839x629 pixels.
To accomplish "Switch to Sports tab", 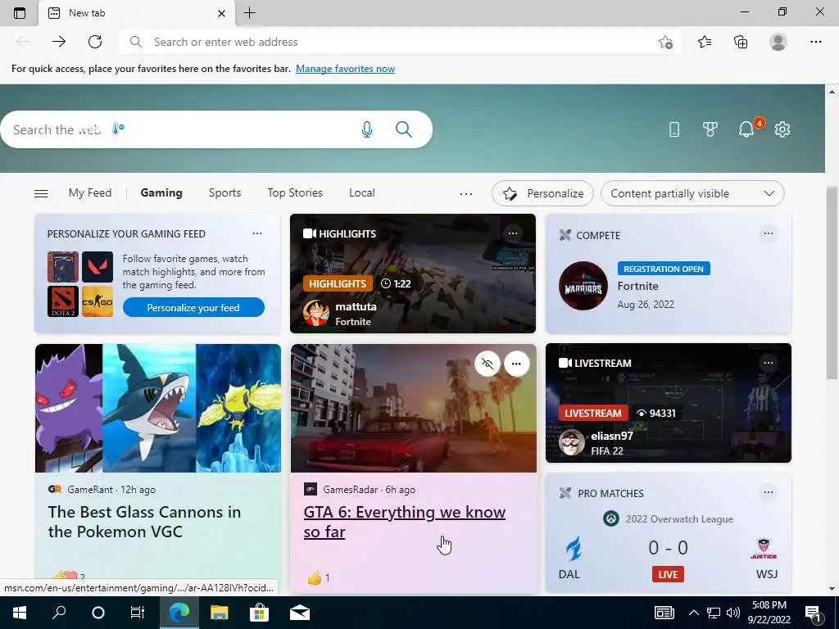I will click(224, 192).
